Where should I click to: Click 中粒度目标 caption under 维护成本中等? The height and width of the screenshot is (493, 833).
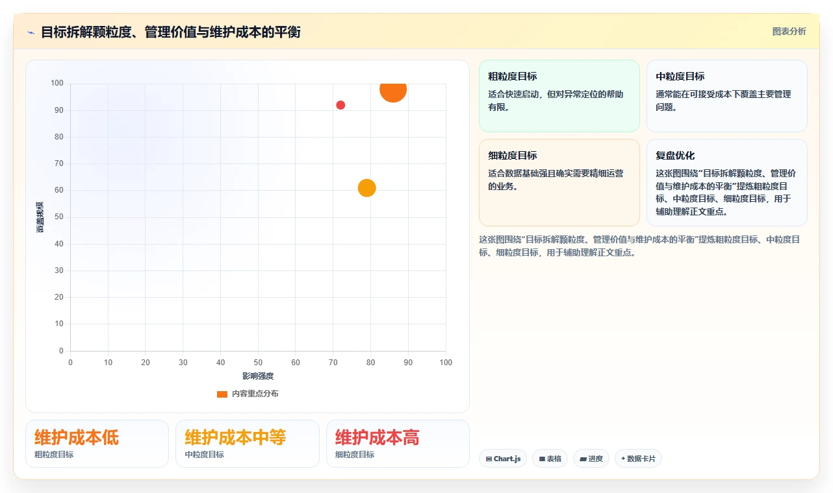coord(204,455)
